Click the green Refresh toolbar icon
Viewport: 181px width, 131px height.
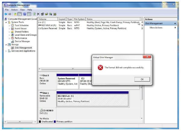point(34,14)
